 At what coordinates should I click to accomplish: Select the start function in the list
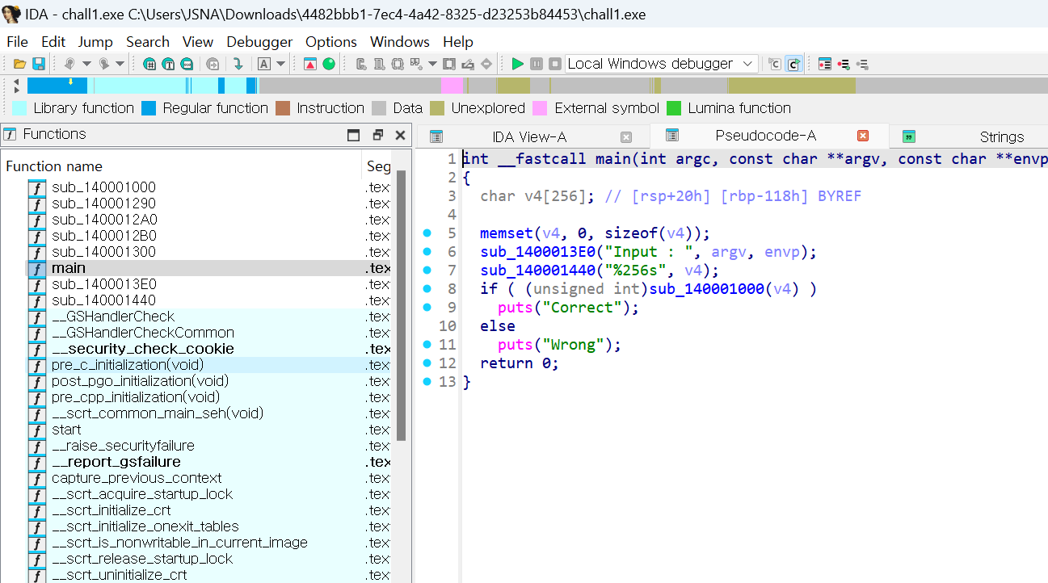(66, 430)
